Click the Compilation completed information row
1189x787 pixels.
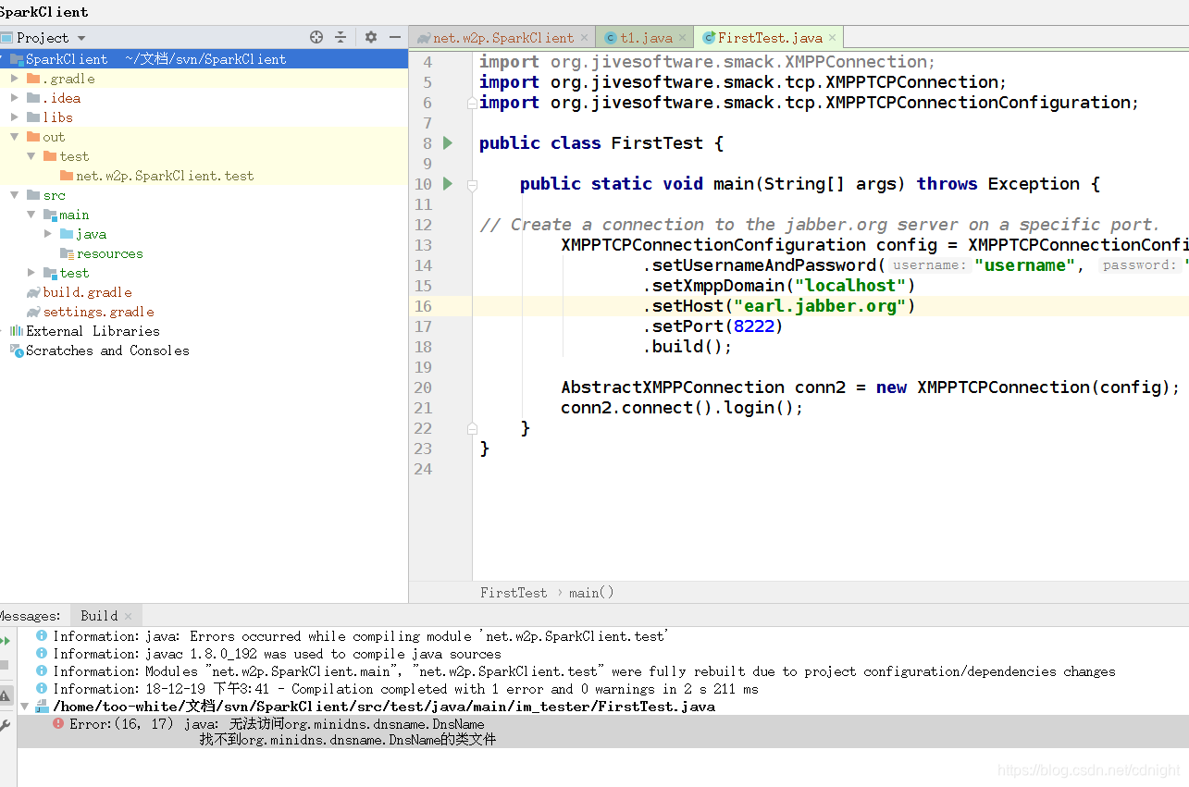click(x=405, y=689)
